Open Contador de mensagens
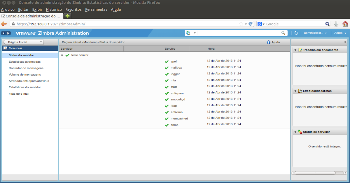This screenshot has width=350, height=183. point(26,68)
